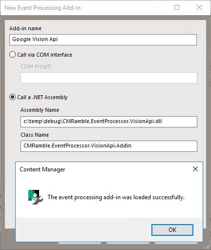Focus the Add-in name field containing Google Vision Api
211x250 pixels.
(103, 40)
